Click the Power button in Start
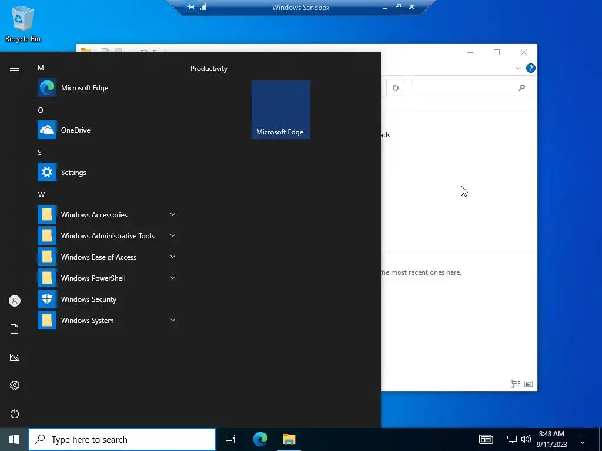Screen dimensions: 602x451 pos(15,413)
